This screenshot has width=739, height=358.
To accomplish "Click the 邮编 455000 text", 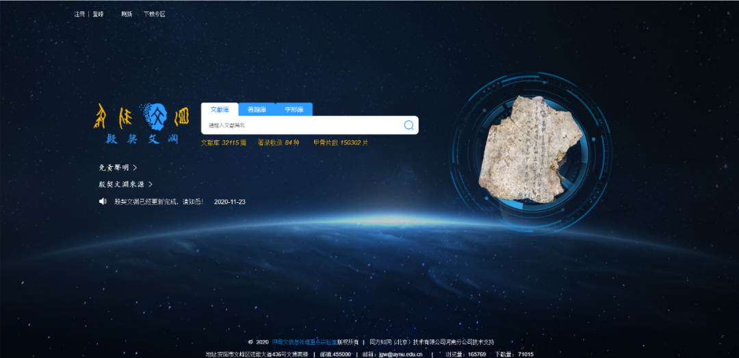I will pyautogui.click(x=335, y=354).
